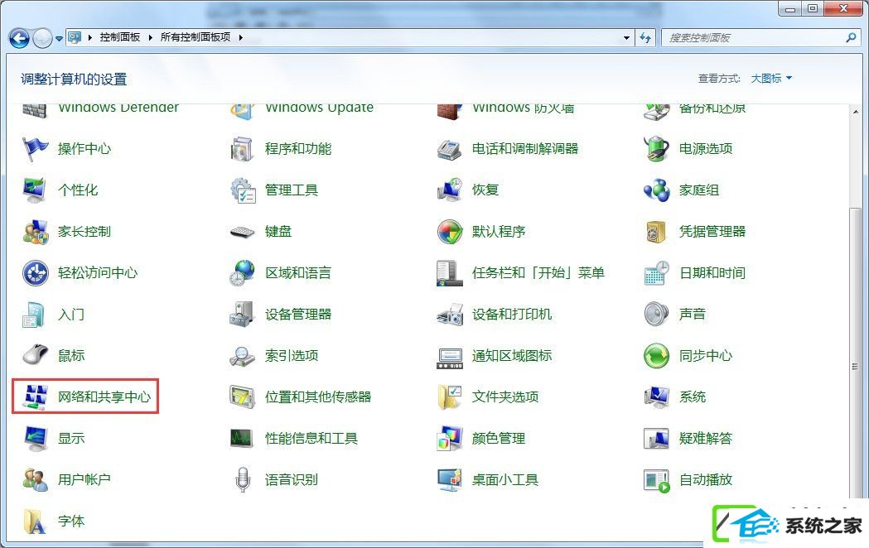Image resolution: width=869 pixels, height=548 pixels.
Task: Open the 性能信息和工具 icon
Action: 242,439
